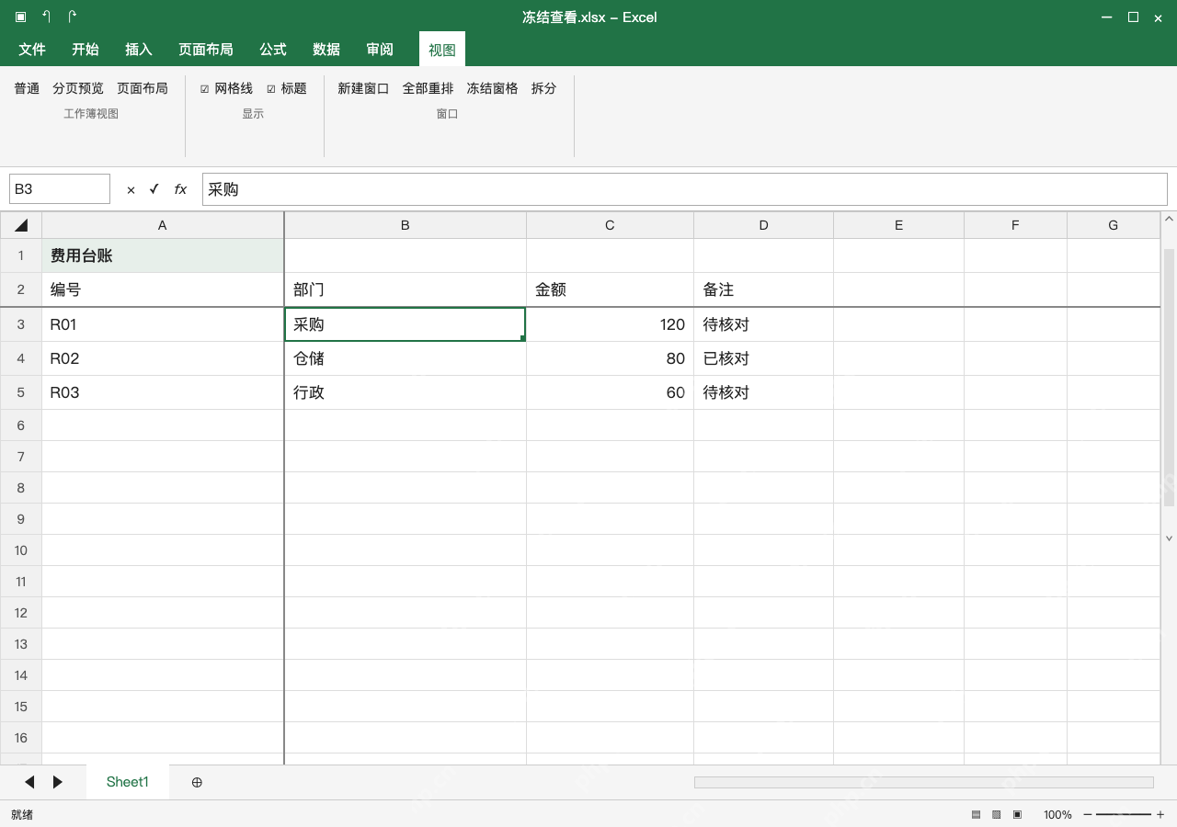Click the vertical scrollbar up arrow

click(x=1170, y=219)
